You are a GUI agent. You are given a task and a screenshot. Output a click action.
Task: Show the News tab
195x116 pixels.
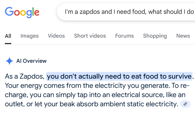click(183, 36)
